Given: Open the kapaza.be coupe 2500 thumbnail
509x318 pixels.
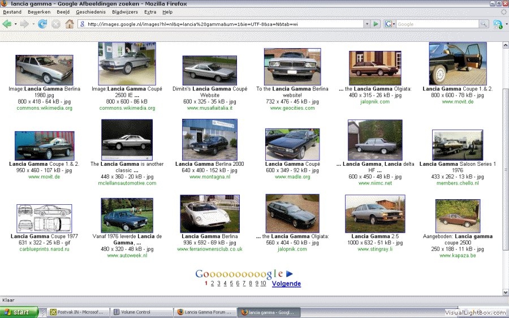Looking at the screenshot, I should pyautogui.click(x=458, y=216).
